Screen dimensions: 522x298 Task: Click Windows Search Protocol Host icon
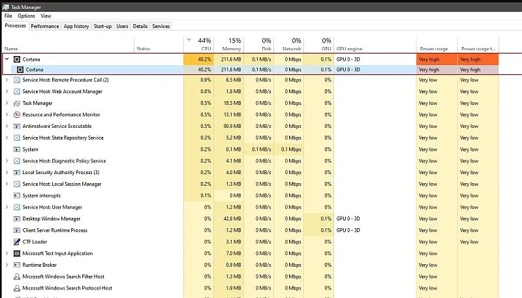17,288
